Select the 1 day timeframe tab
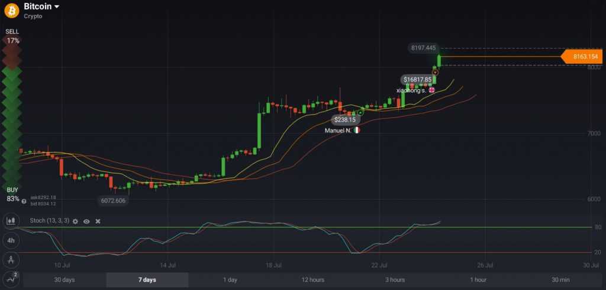The height and width of the screenshot is (290, 606). pos(230,280)
